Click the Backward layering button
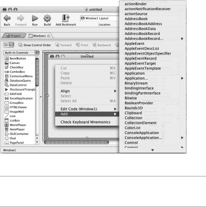Screen dimensions: 206x207 point(101,45)
